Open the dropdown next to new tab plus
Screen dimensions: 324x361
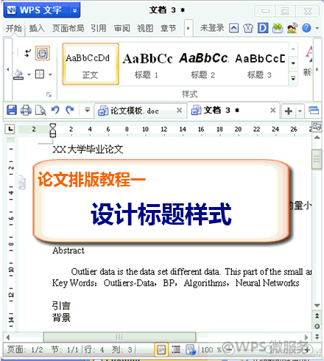coord(300,111)
